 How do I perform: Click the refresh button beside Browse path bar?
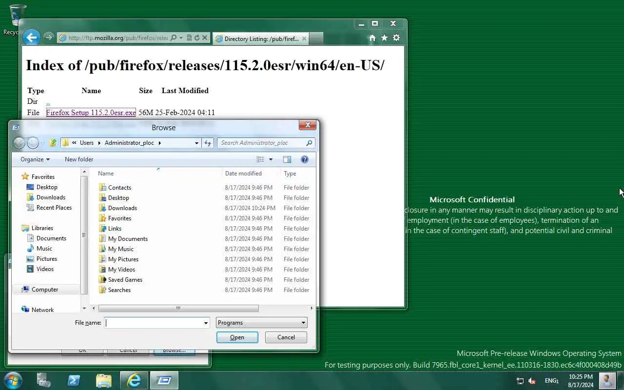[208, 143]
